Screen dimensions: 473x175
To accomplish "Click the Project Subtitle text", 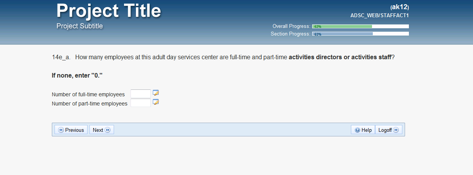I will 79,26.
